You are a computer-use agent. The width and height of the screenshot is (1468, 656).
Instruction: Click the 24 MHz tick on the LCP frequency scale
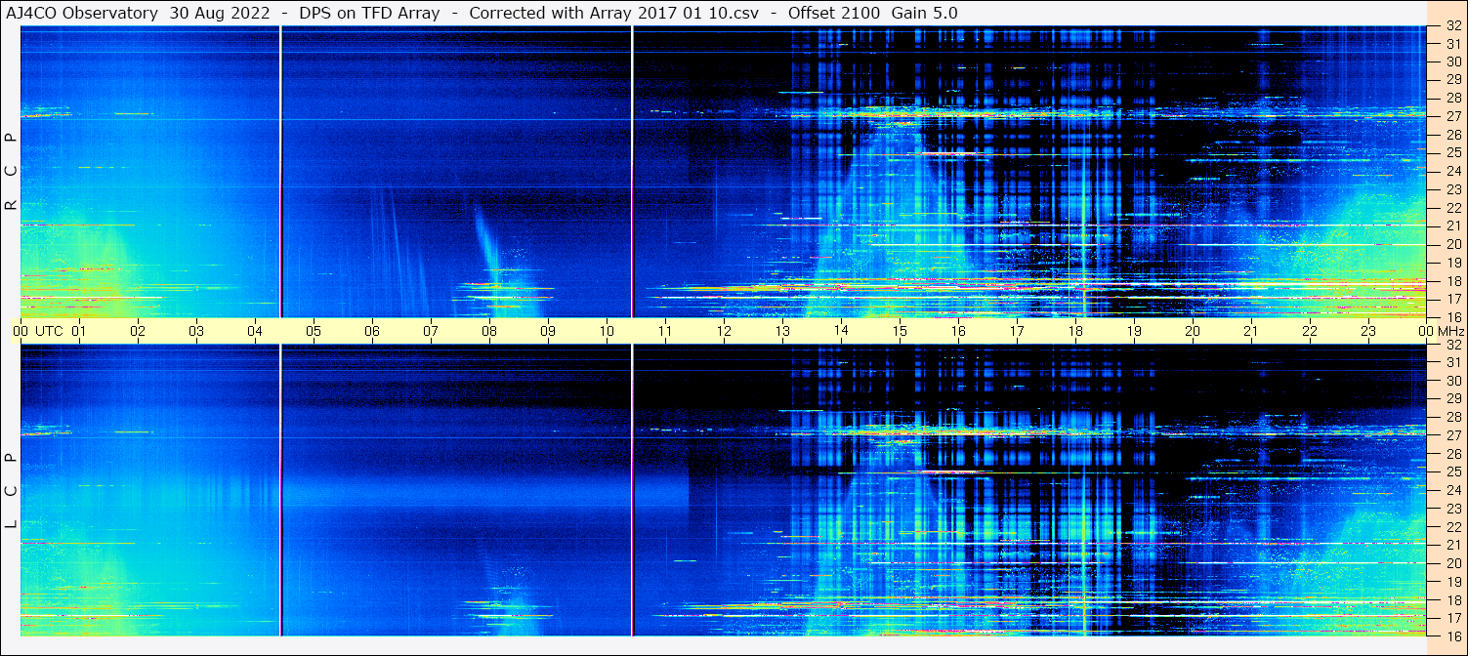[x=1453, y=489]
